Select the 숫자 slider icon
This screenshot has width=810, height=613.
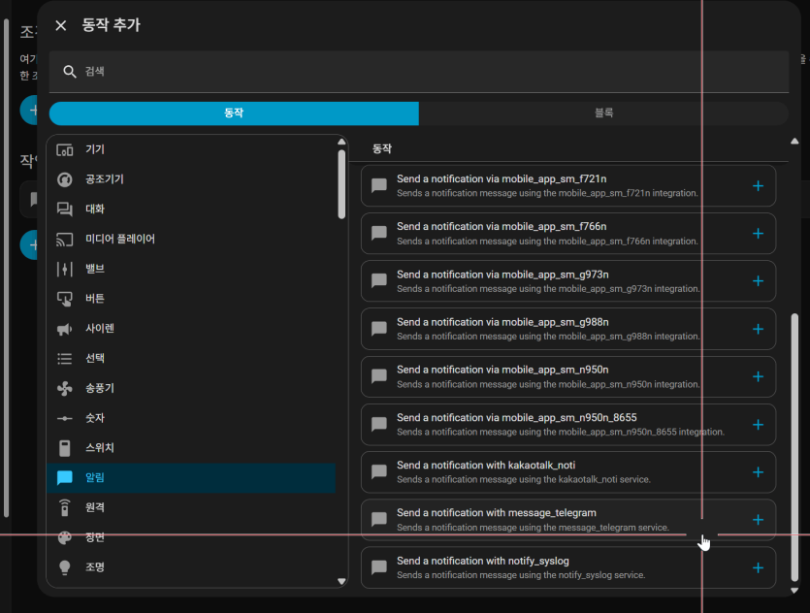point(65,418)
